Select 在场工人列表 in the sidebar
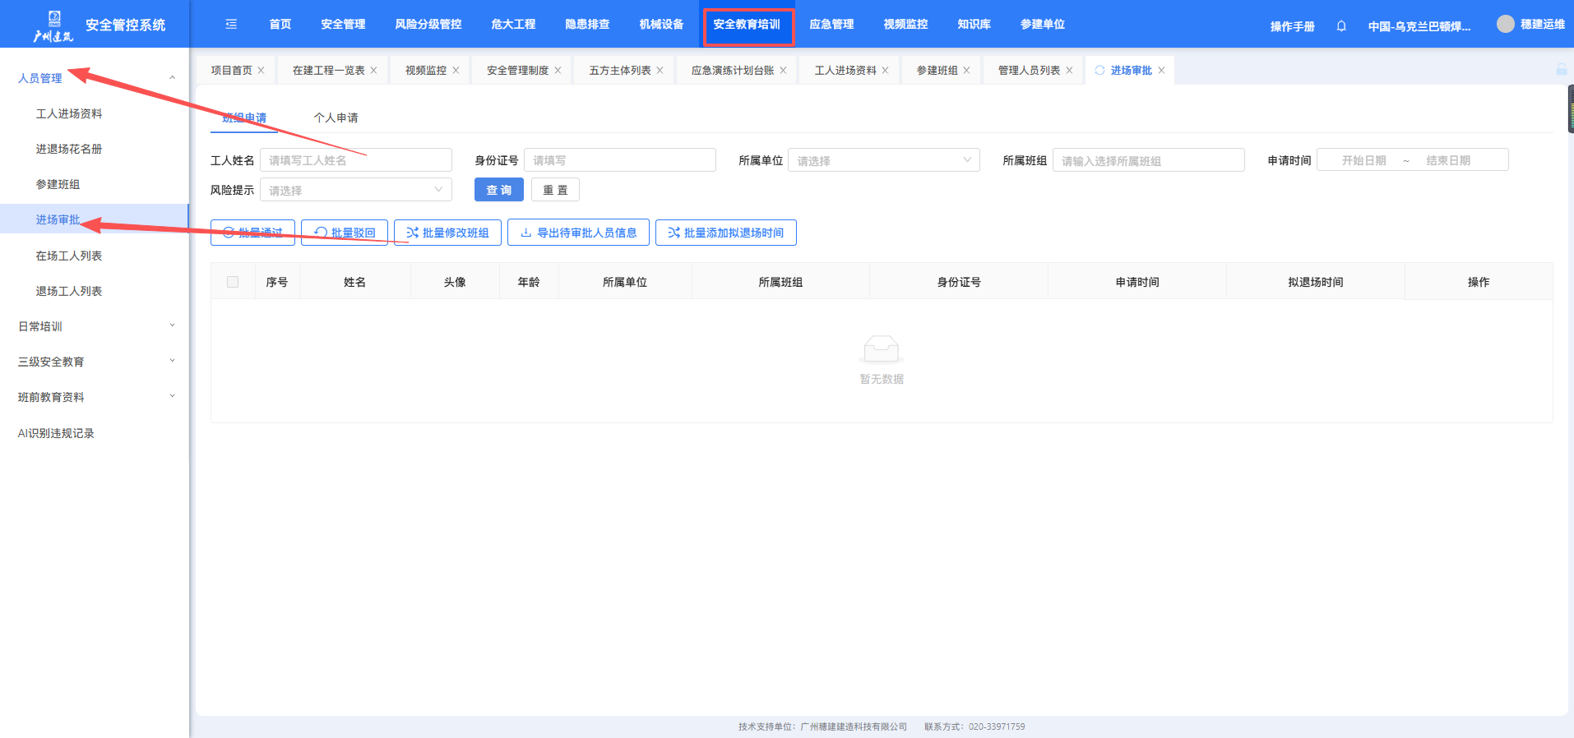This screenshot has height=738, width=1574. click(x=69, y=256)
